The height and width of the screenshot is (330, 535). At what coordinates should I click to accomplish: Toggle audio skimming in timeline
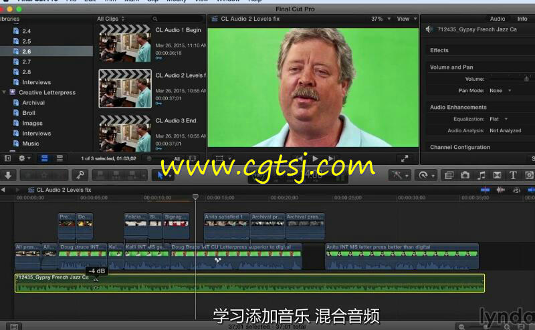[500, 190]
